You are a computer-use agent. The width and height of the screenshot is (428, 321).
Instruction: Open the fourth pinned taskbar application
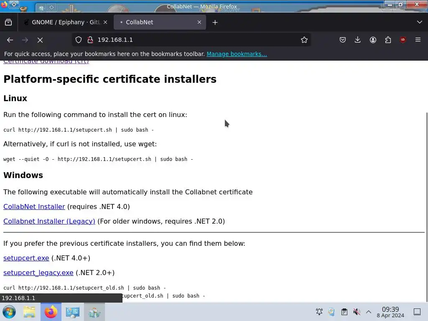click(94, 312)
